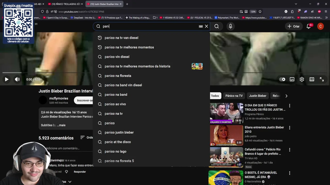
Task: Open 'O BOSTIL É INTANKÁVEL MESMO, JÁ ERA' video title
Action: click(261, 175)
